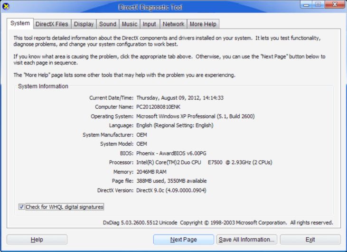The width and height of the screenshot is (347, 252).
Task: Open the Network tab
Action: [x=173, y=24]
